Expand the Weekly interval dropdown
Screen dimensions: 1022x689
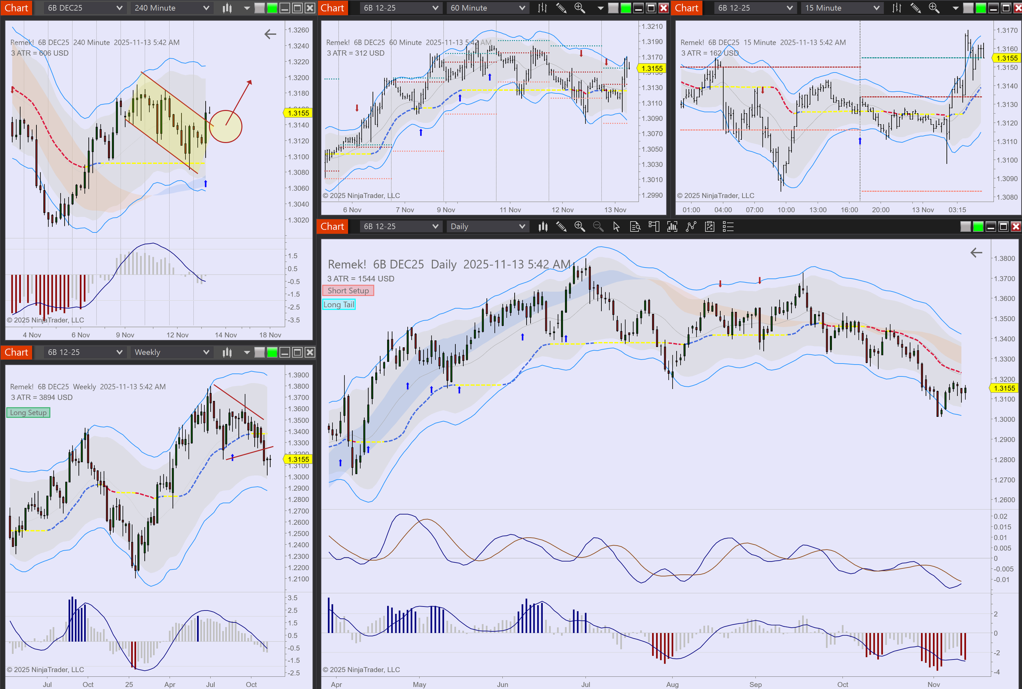(x=170, y=352)
